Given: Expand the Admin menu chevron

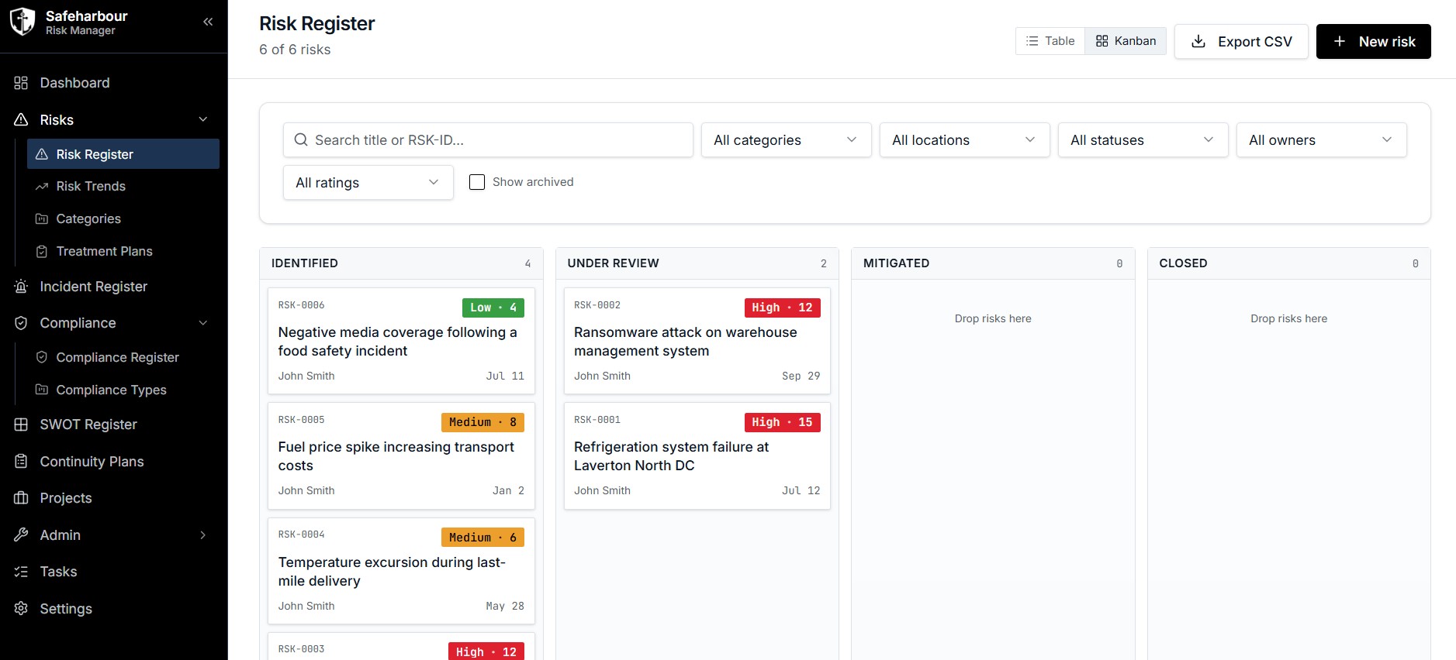Looking at the screenshot, I should coord(203,535).
